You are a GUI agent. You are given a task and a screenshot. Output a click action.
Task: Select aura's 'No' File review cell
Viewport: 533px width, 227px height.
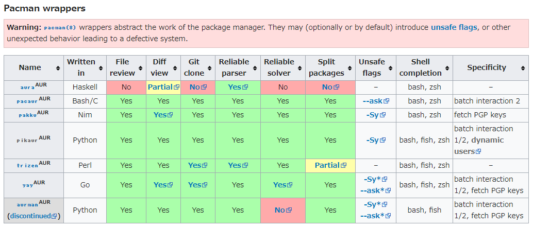coord(126,87)
